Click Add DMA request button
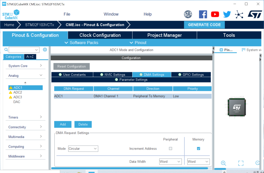This screenshot has width=264, height=173. pyautogui.click(x=63, y=125)
